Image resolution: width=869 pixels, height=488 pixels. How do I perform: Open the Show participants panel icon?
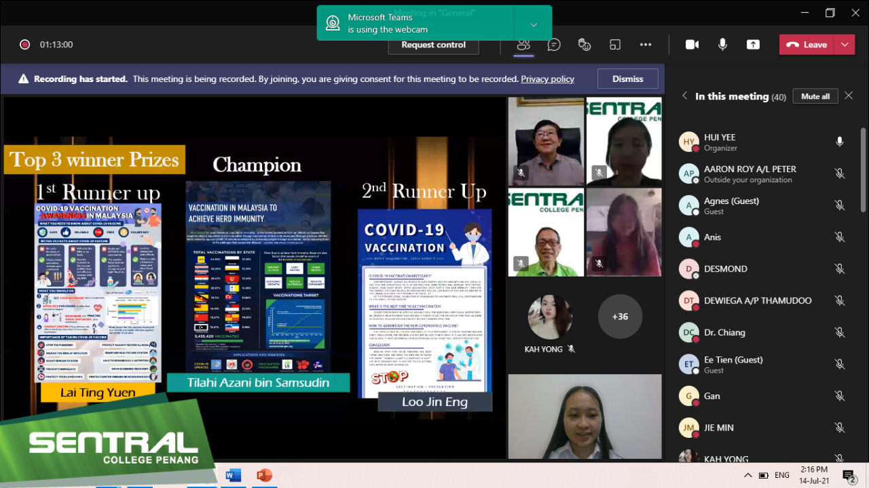pos(523,45)
